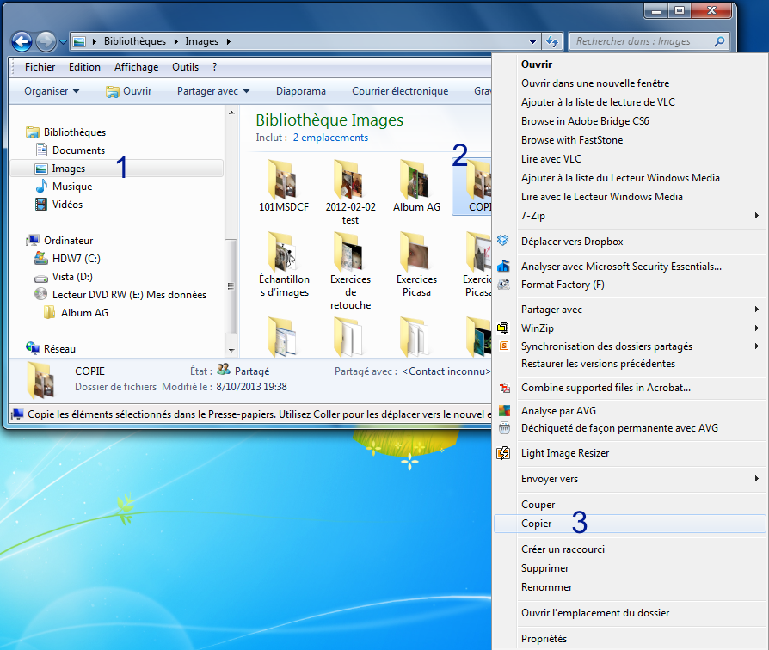Click the Musique library note icon
This screenshot has height=650, width=769.
click(x=41, y=187)
